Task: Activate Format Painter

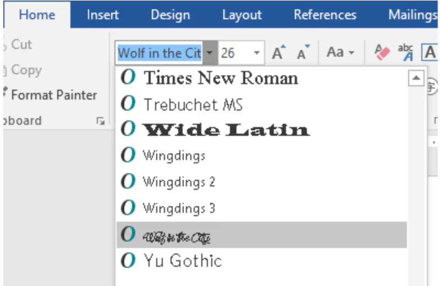Action: pyautogui.click(x=51, y=95)
